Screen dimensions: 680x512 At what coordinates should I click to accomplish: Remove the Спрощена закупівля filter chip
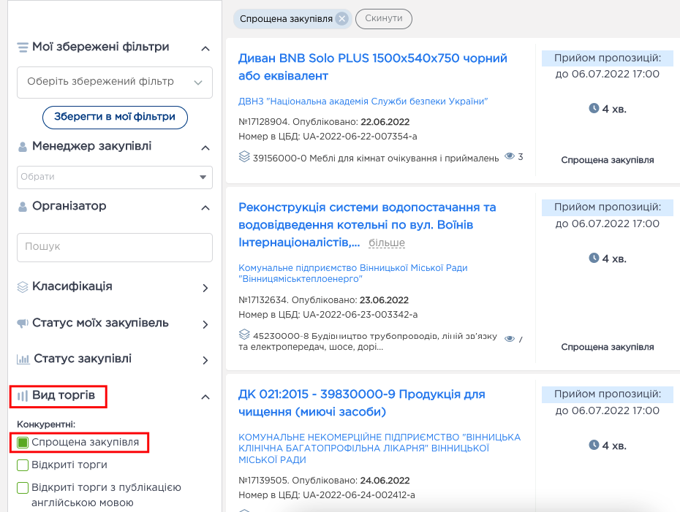341,19
